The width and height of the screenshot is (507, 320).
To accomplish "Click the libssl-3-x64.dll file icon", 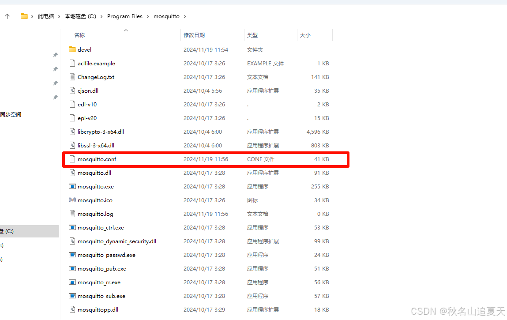I will 72,145.
